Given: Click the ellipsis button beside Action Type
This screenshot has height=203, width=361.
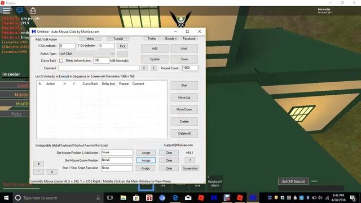Looking at the screenshot, I should (x=123, y=54).
